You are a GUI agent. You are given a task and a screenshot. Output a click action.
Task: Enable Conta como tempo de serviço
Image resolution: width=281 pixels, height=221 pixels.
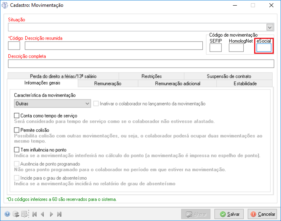coord(17,116)
